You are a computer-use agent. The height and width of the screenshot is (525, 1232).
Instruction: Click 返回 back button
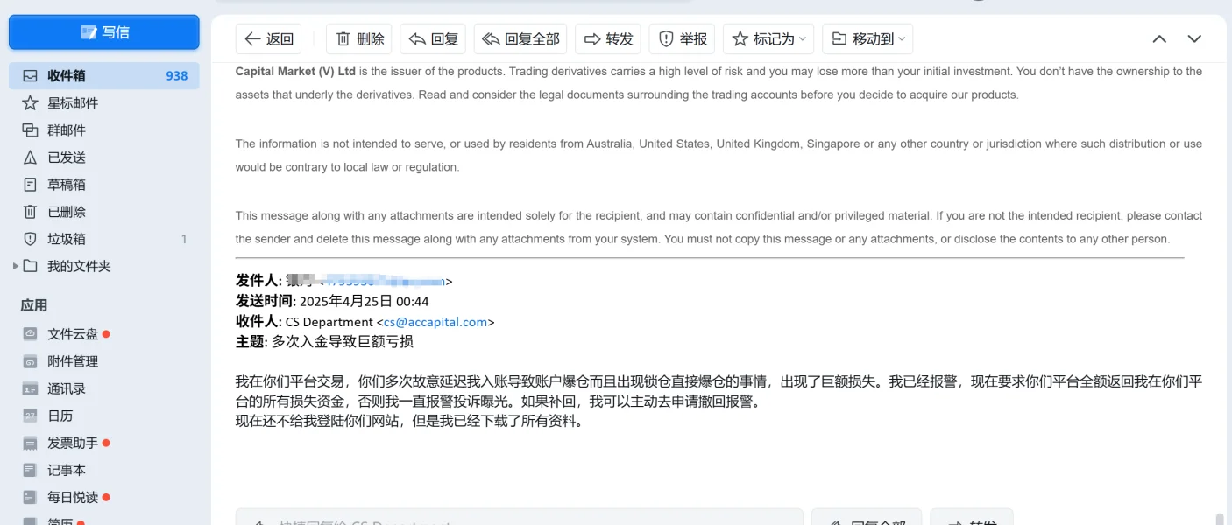tap(269, 38)
